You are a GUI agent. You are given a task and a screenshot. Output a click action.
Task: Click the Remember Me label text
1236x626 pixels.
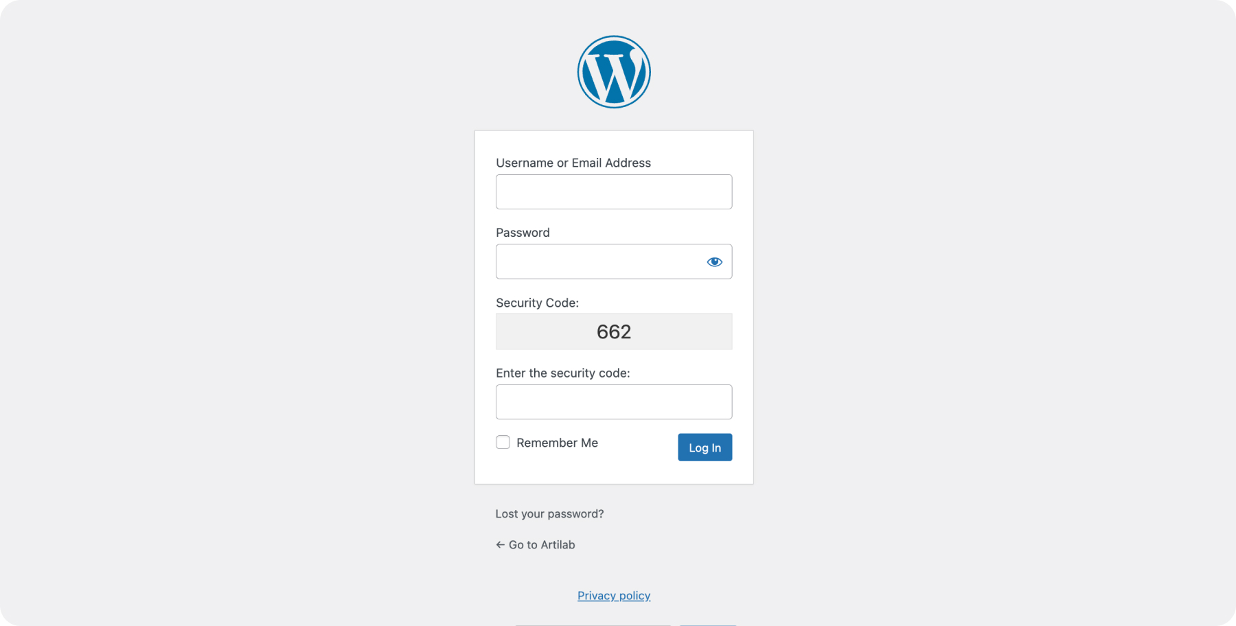[x=557, y=443]
